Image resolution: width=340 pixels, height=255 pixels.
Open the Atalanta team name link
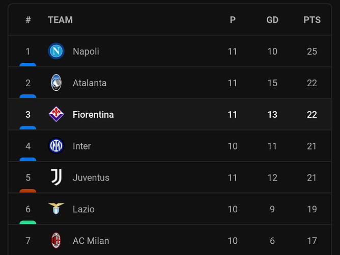click(x=90, y=83)
